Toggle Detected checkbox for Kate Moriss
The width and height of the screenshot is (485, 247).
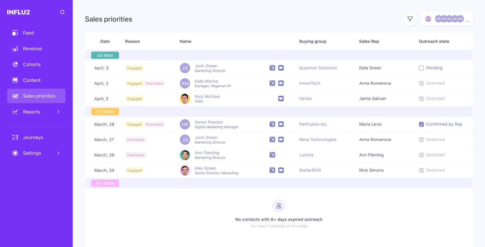coord(421,83)
